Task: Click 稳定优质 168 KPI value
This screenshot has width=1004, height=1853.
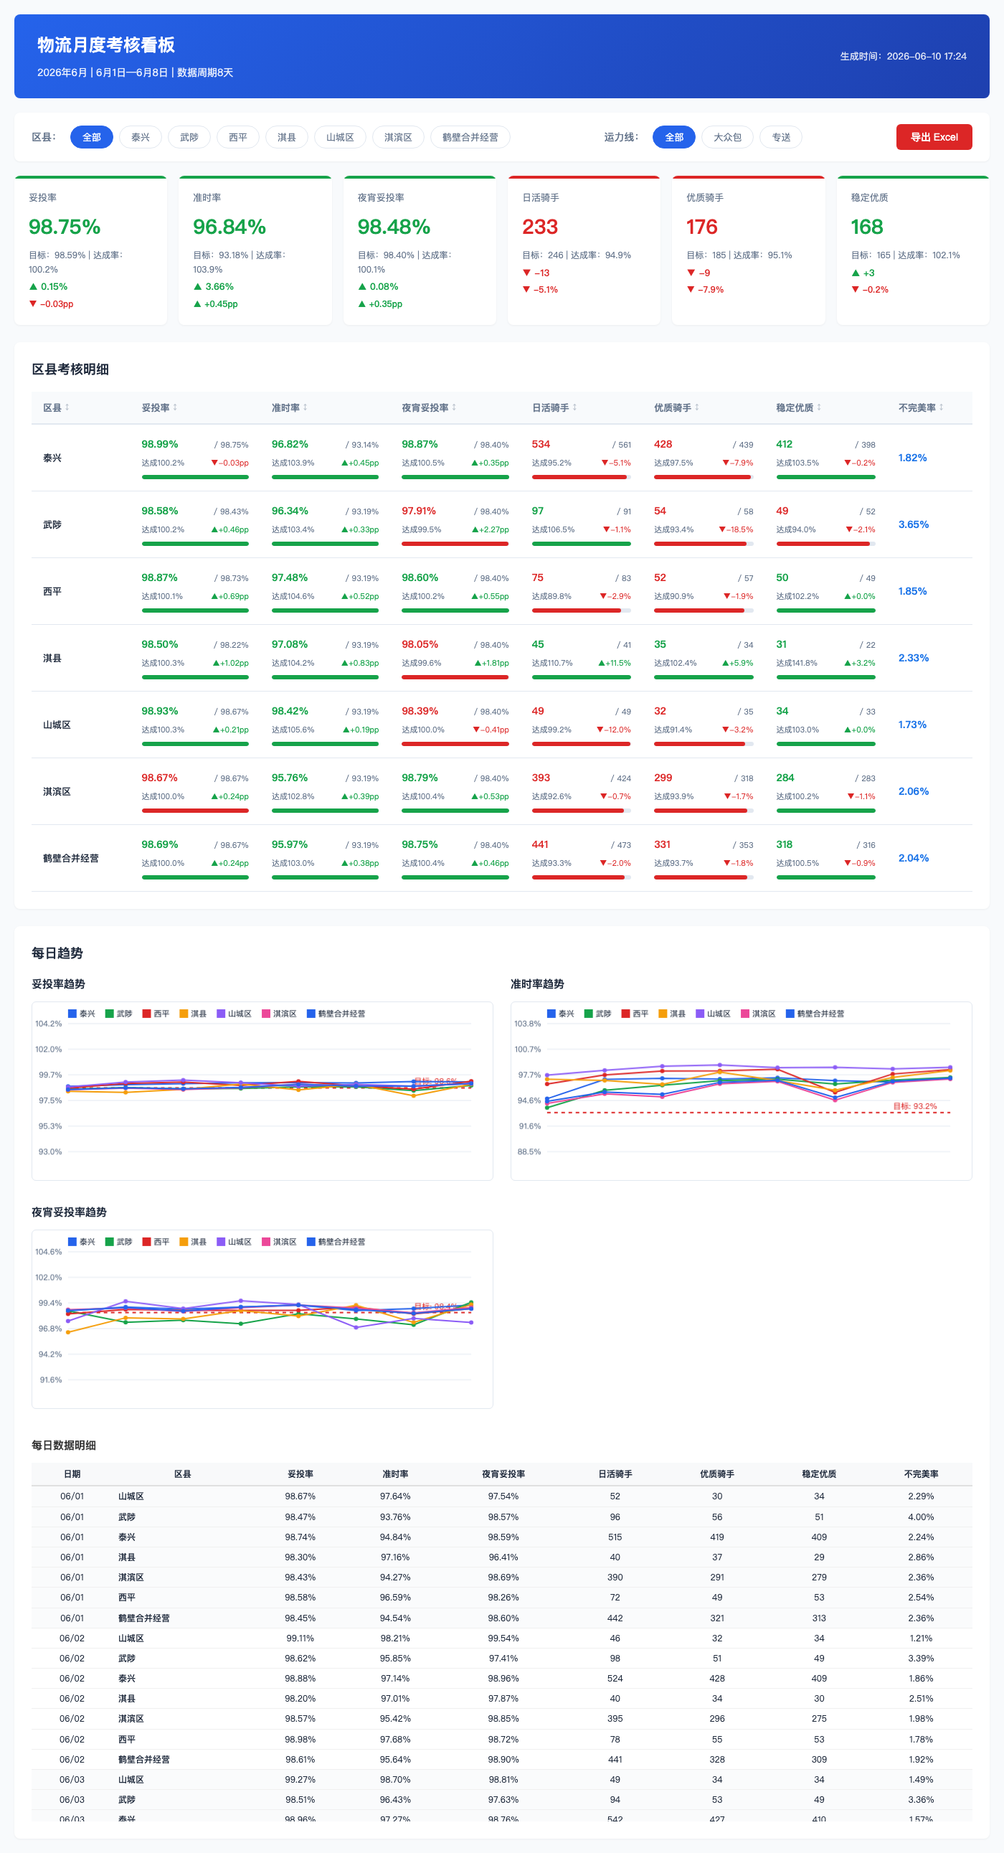Action: tap(866, 227)
